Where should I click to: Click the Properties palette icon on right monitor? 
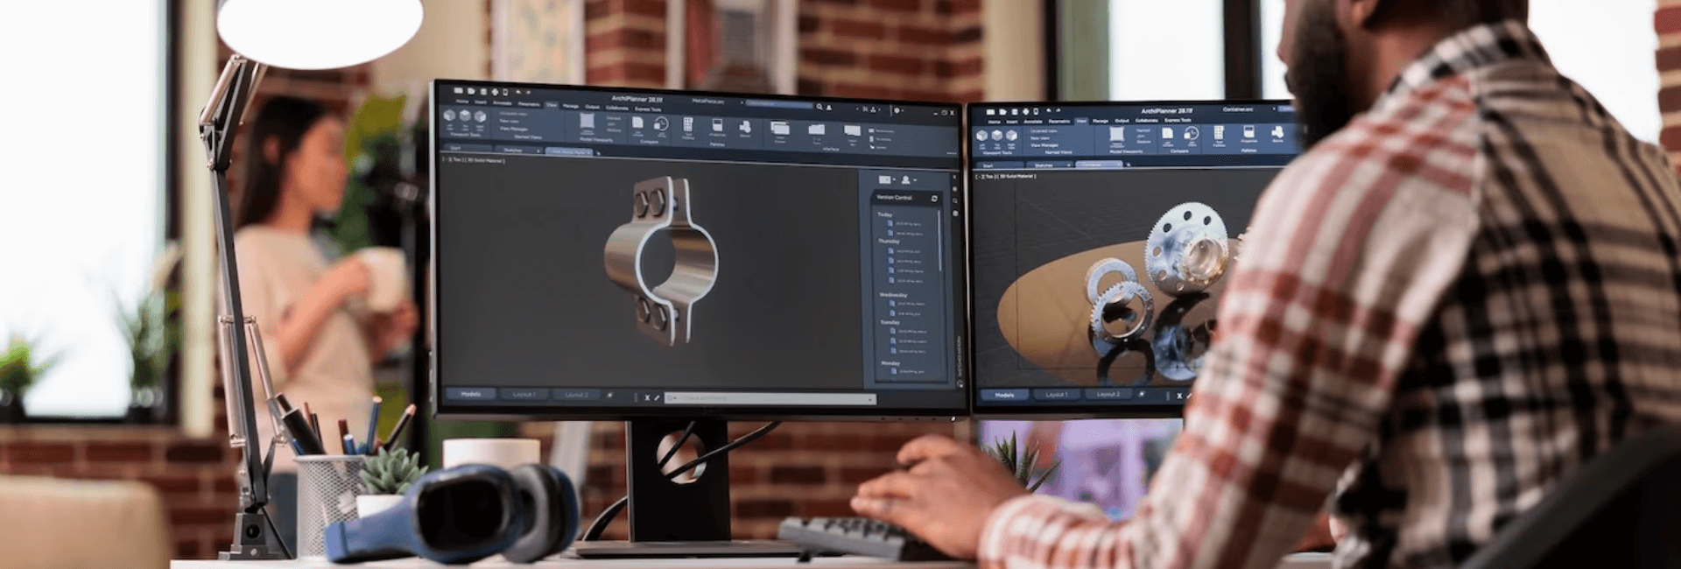pos(1249,134)
